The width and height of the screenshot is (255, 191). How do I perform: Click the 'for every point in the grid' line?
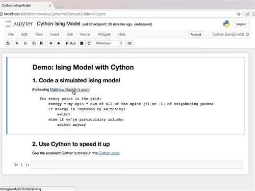(71, 98)
